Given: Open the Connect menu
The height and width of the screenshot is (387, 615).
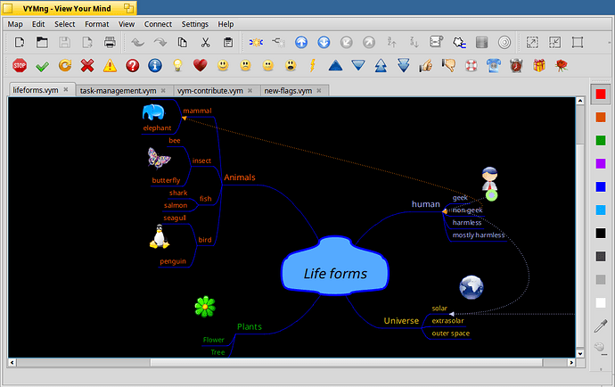Looking at the screenshot, I should 158,24.
